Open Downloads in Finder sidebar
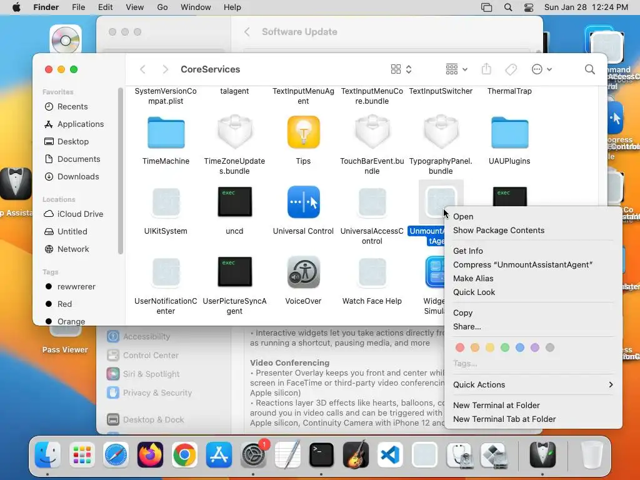Viewport: 640px width, 480px height. click(78, 177)
